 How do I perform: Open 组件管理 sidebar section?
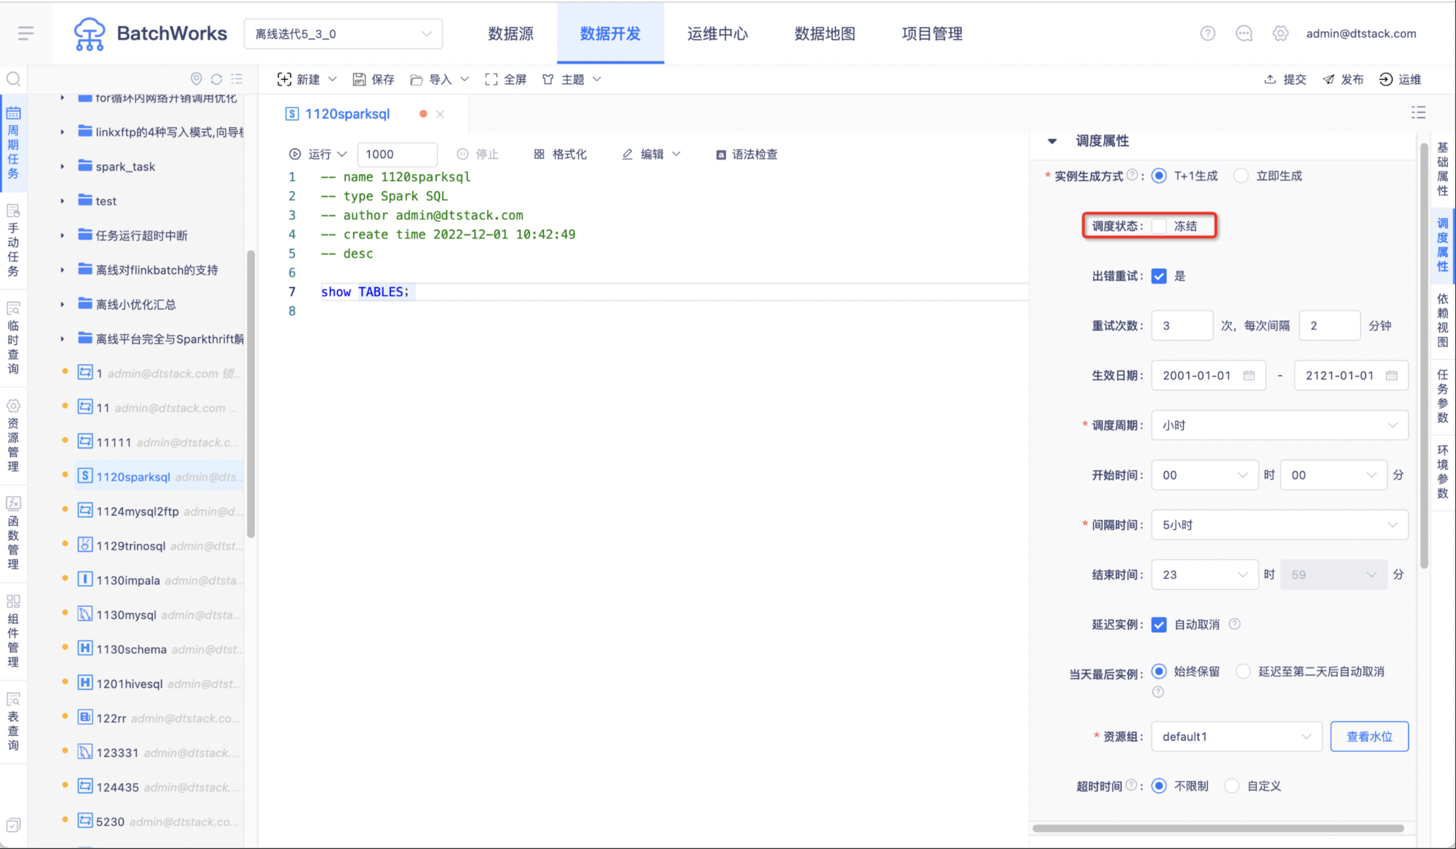(x=13, y=631)
